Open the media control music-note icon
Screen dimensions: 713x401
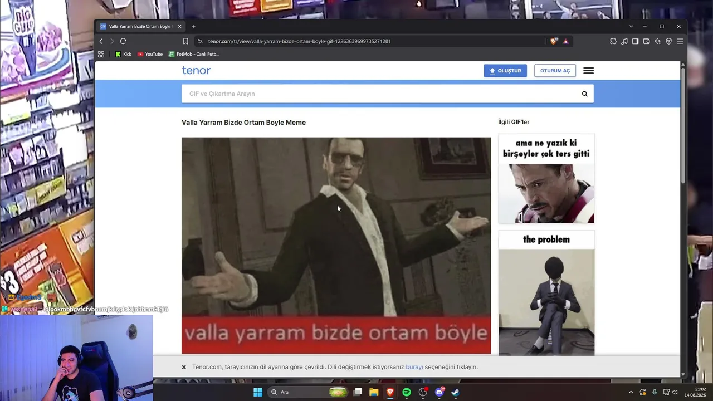pos(624,41)
